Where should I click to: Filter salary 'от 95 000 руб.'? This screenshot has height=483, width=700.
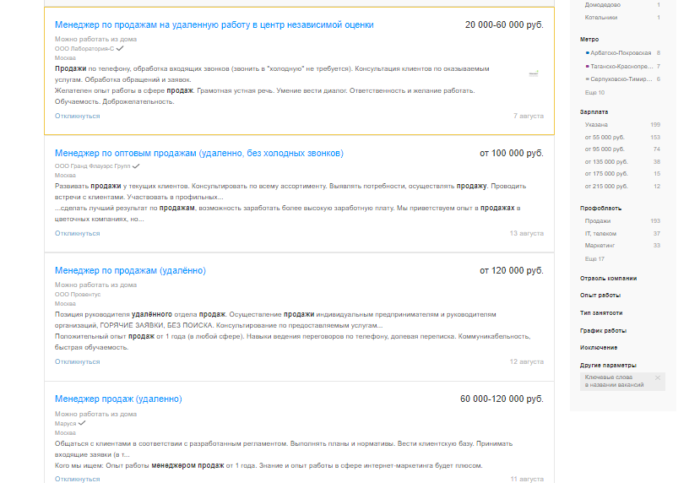click(605, 149)
